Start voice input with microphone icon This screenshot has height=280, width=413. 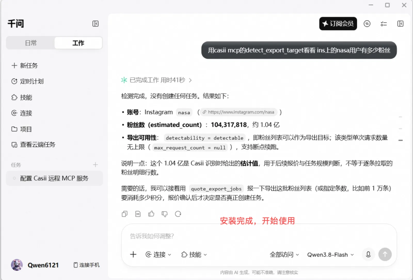click(x=368, y=254)
